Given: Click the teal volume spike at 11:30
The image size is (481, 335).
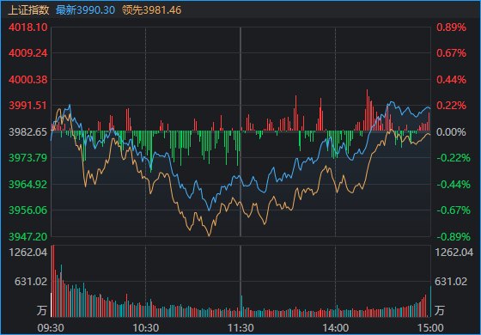Looking at the screenshot, I should tap(241, 306).
